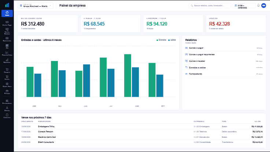This screenshot has height=152, width=270.
Task: Click the 4.3.01 Manutenção category cell
Action: [201, 137]
